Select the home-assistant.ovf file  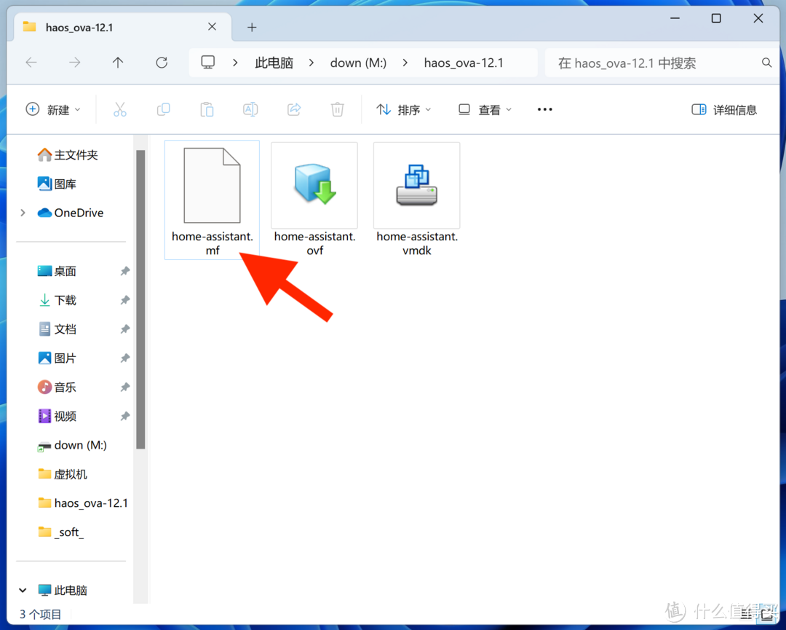[x=314, y=200]
